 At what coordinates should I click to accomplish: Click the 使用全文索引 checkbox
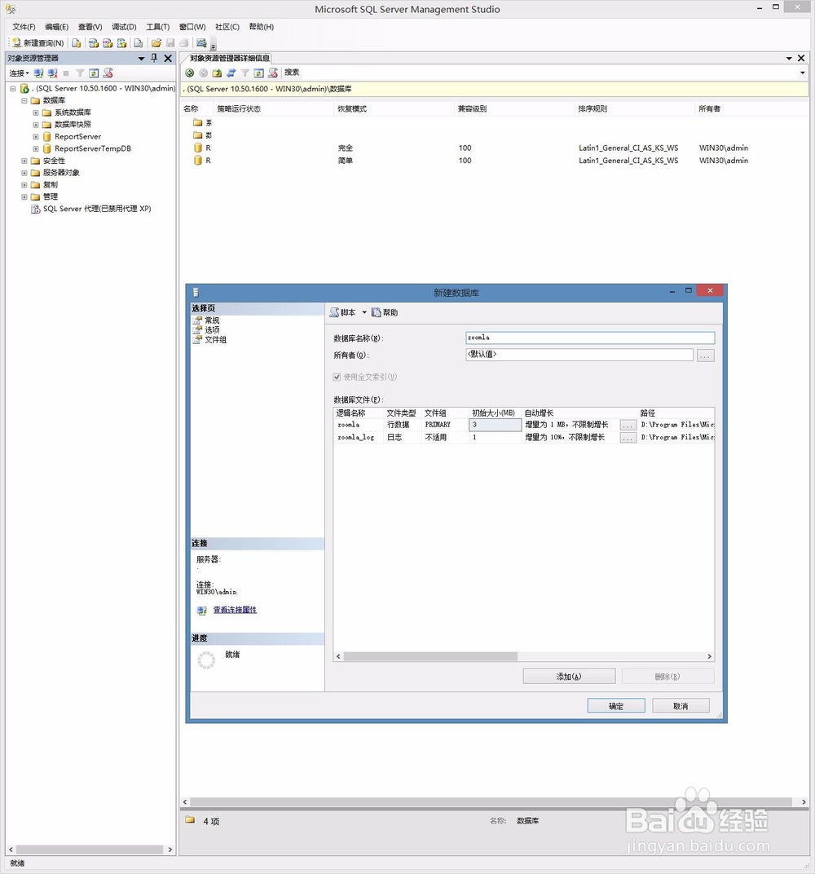pyautogui.click(x=337, y=377)
